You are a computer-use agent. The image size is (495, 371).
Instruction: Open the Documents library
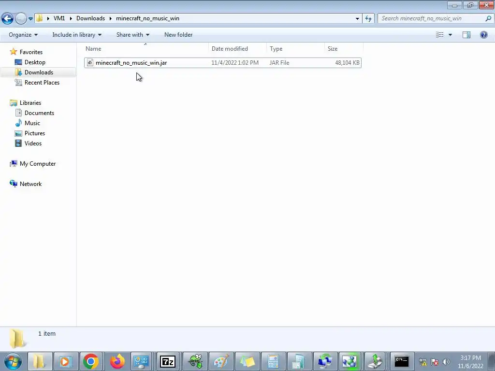[39, 113]
